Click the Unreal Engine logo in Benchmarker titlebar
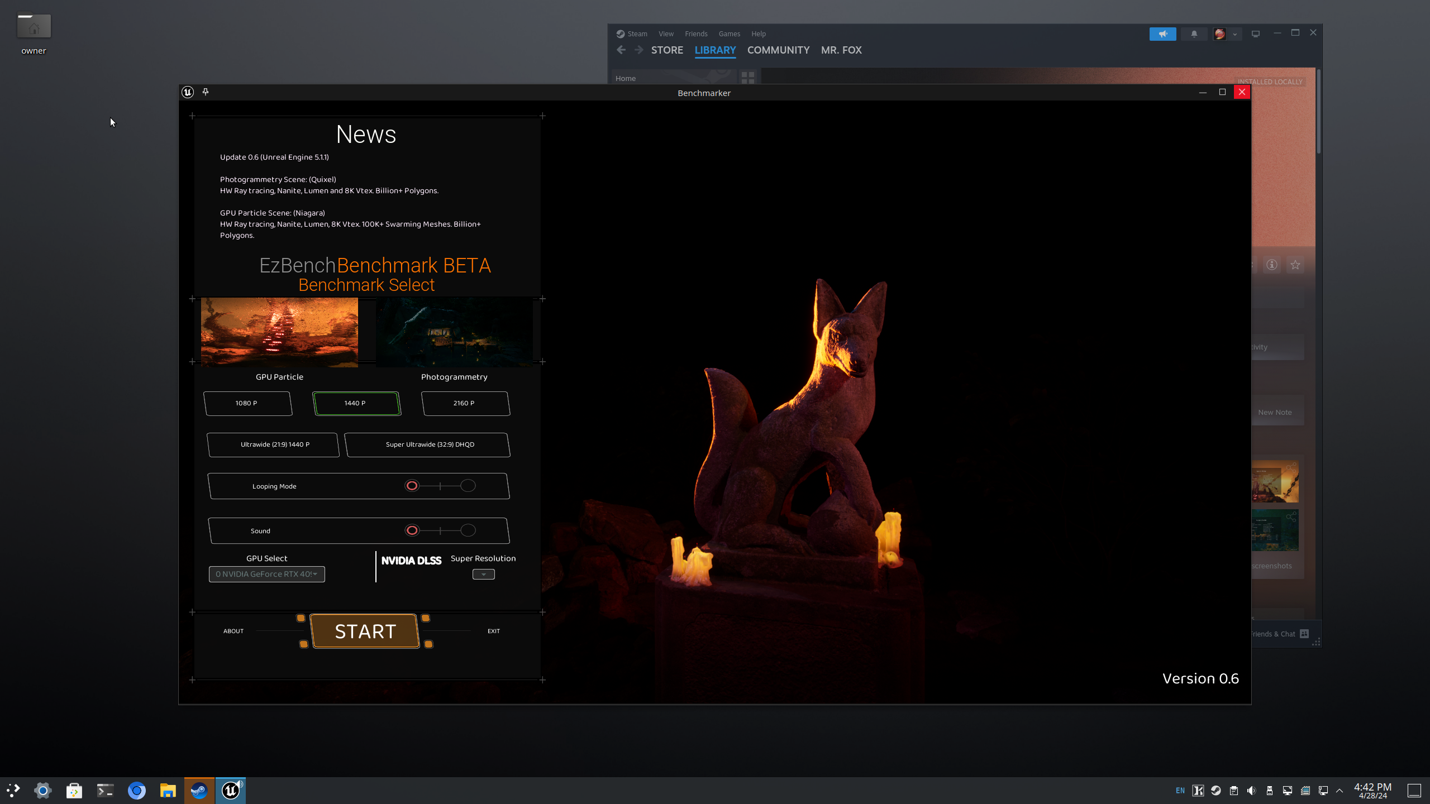The height and width of the screenshot is (804, 1430). pyautogui.click(x=188, y=92)
